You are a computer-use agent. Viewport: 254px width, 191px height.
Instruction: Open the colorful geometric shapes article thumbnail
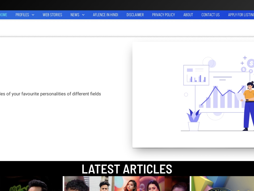[x=223, y=184]
